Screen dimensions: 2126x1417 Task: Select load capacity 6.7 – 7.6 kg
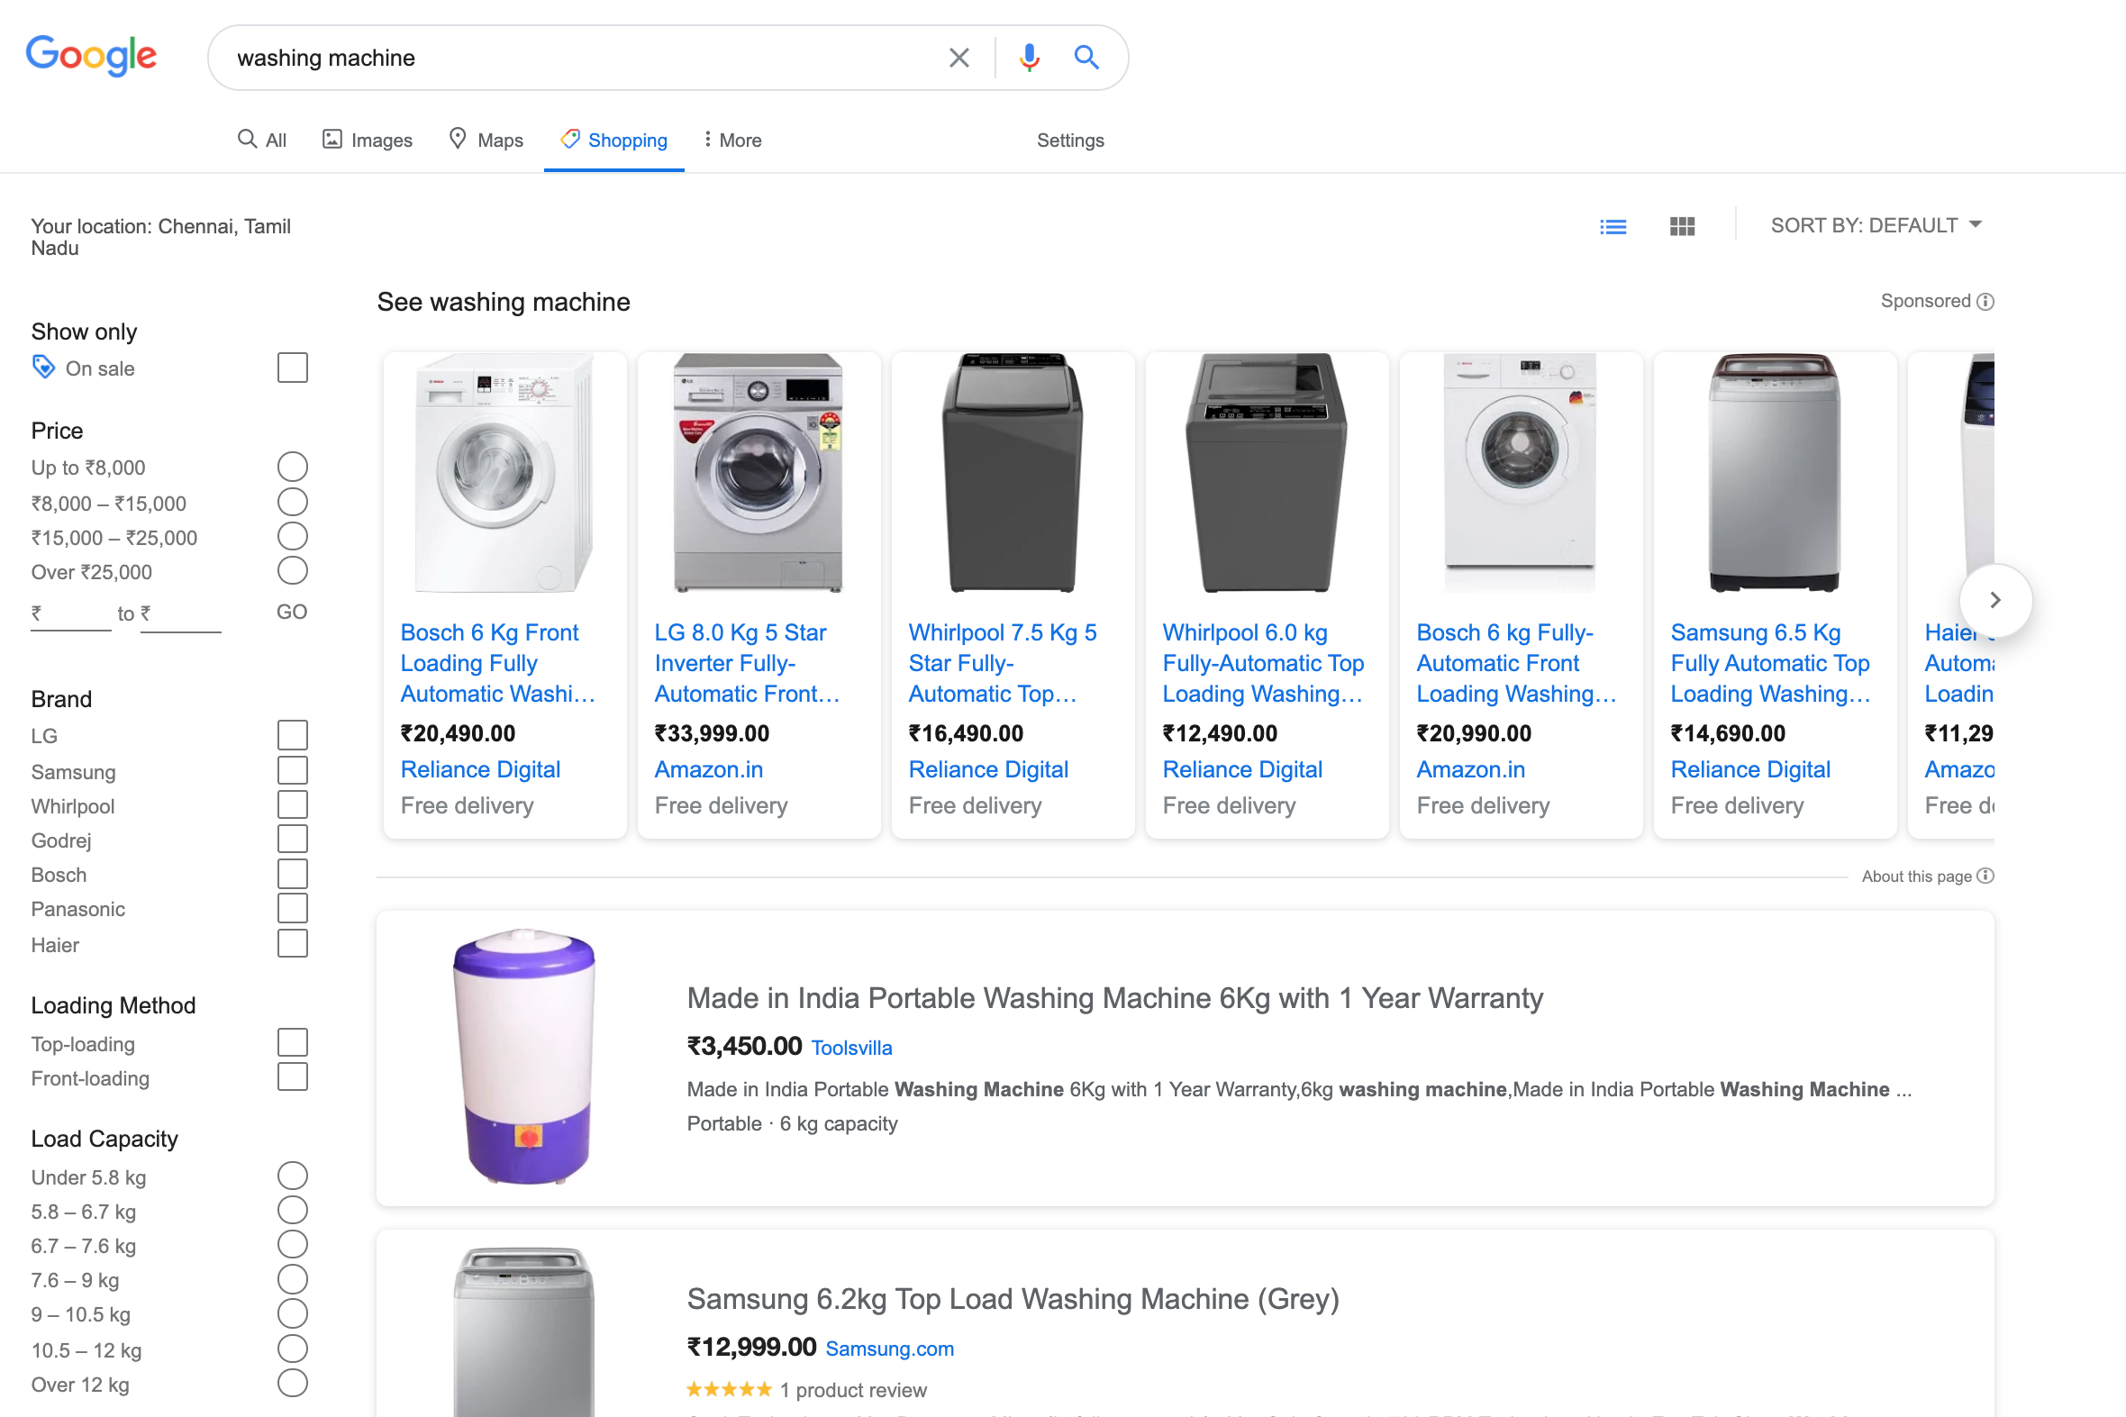[x=293, y=1245]
